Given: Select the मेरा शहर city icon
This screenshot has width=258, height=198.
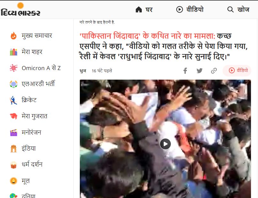Looking at the screenshot, I should click(x=13, y=52).
